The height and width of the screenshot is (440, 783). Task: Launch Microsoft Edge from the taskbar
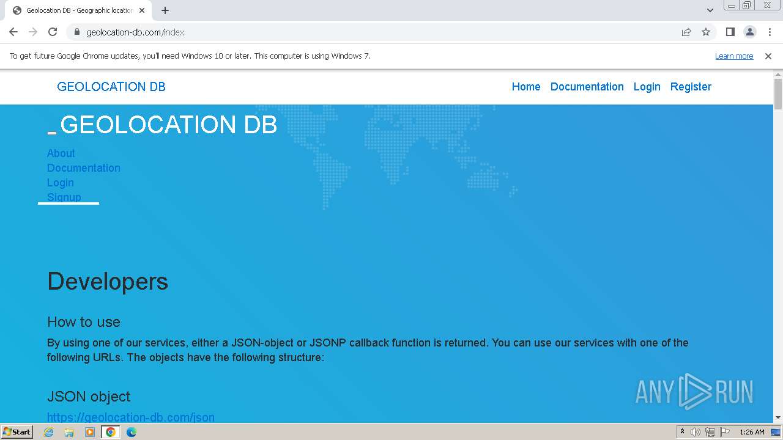pos(132,432)
